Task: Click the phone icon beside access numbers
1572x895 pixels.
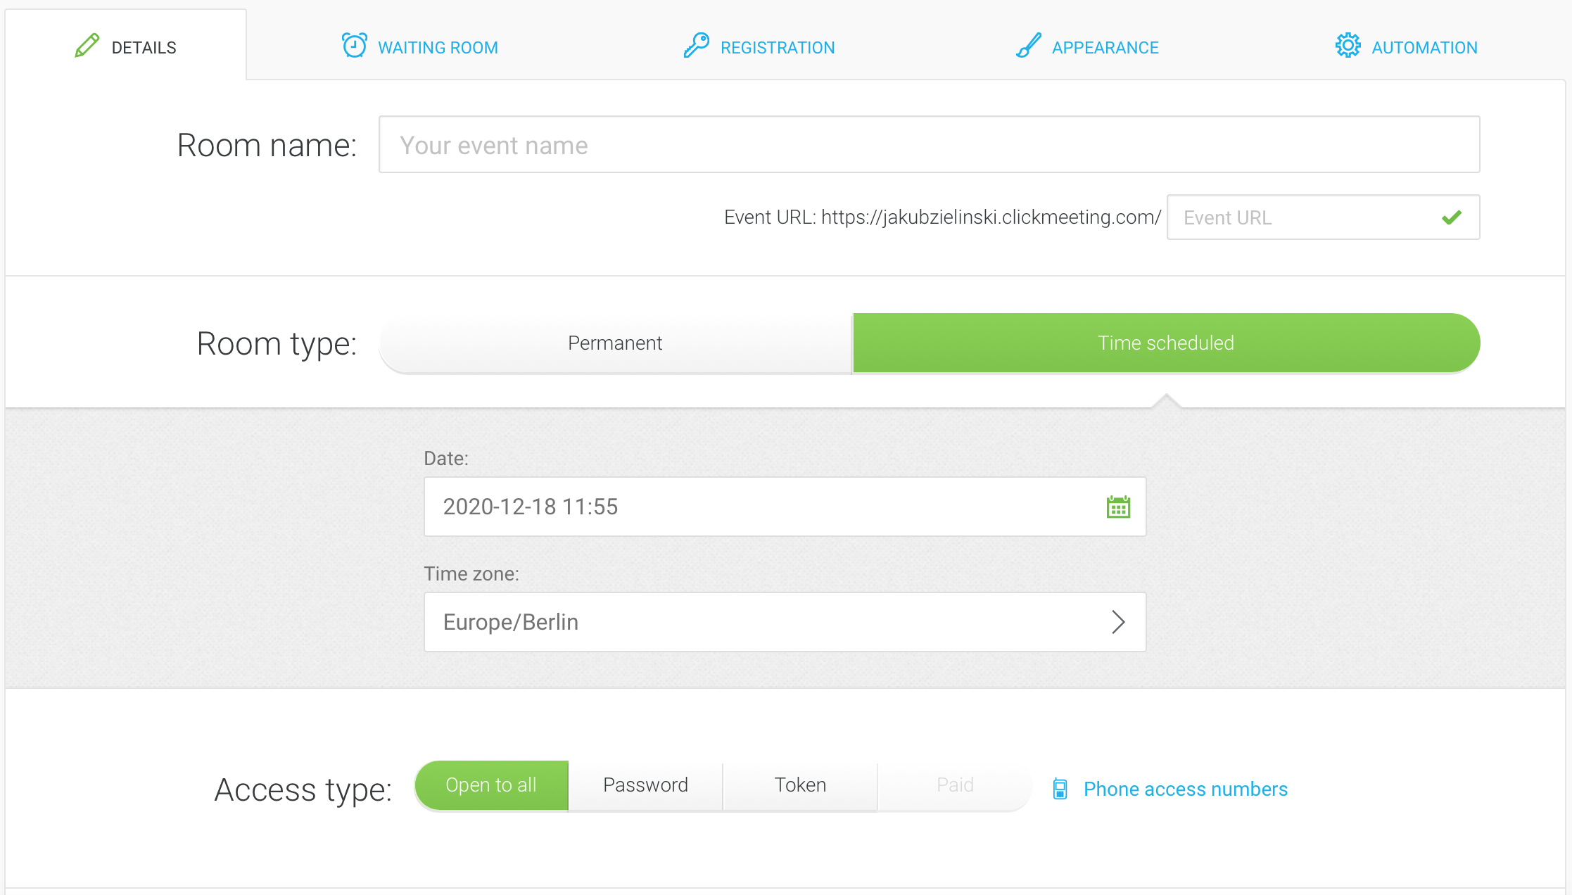Action: point(1060,789)
